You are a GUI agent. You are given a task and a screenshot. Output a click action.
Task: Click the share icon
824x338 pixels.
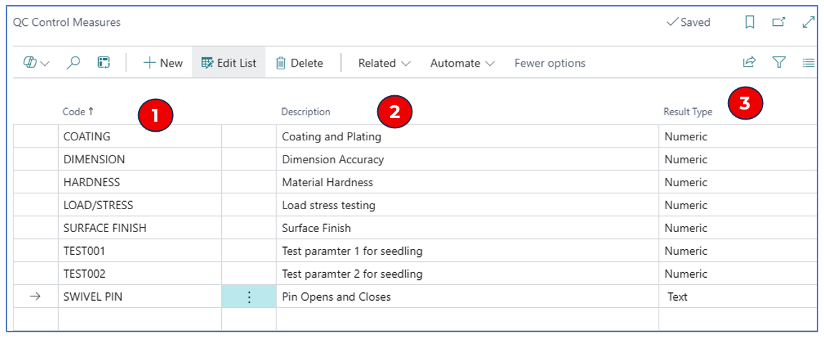click(749, 63)
